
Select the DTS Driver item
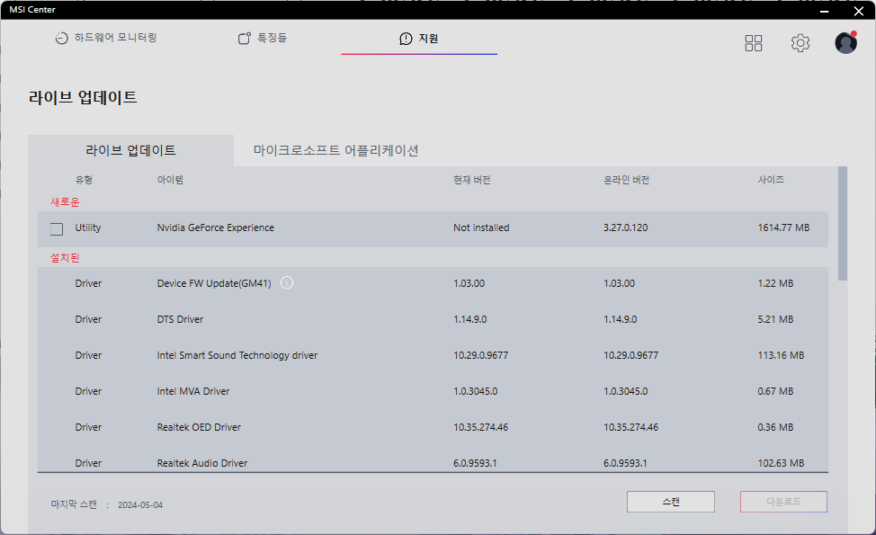pos(180,319)
